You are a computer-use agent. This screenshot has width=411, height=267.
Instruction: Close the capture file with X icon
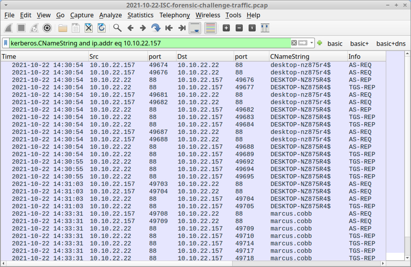click(89, 28)
